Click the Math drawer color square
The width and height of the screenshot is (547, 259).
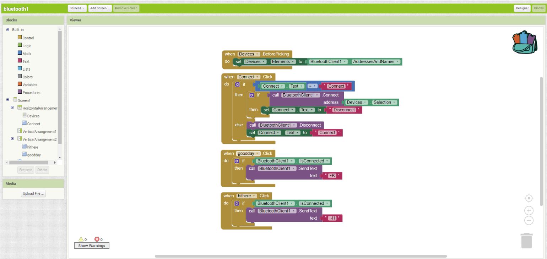click(20, 53)
